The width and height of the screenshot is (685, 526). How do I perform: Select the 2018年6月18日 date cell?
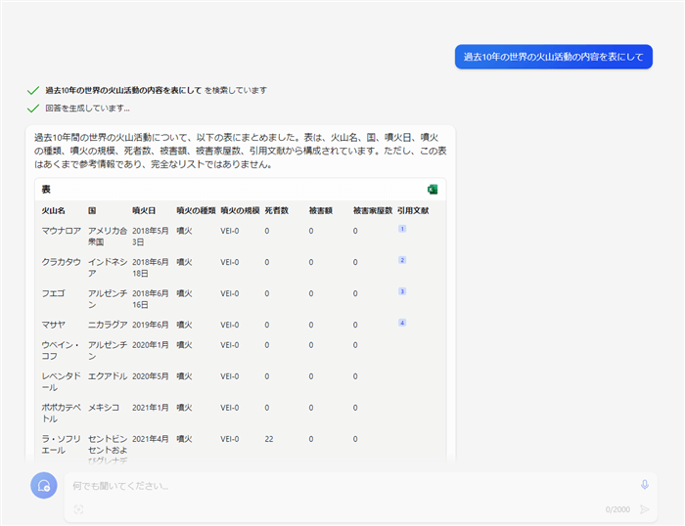point(151,268)
